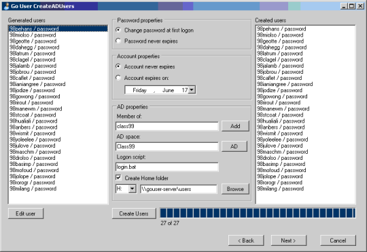Select 98ianiangree in Created users list
Viewport: 367px width, 252px height.
point(305,84)
